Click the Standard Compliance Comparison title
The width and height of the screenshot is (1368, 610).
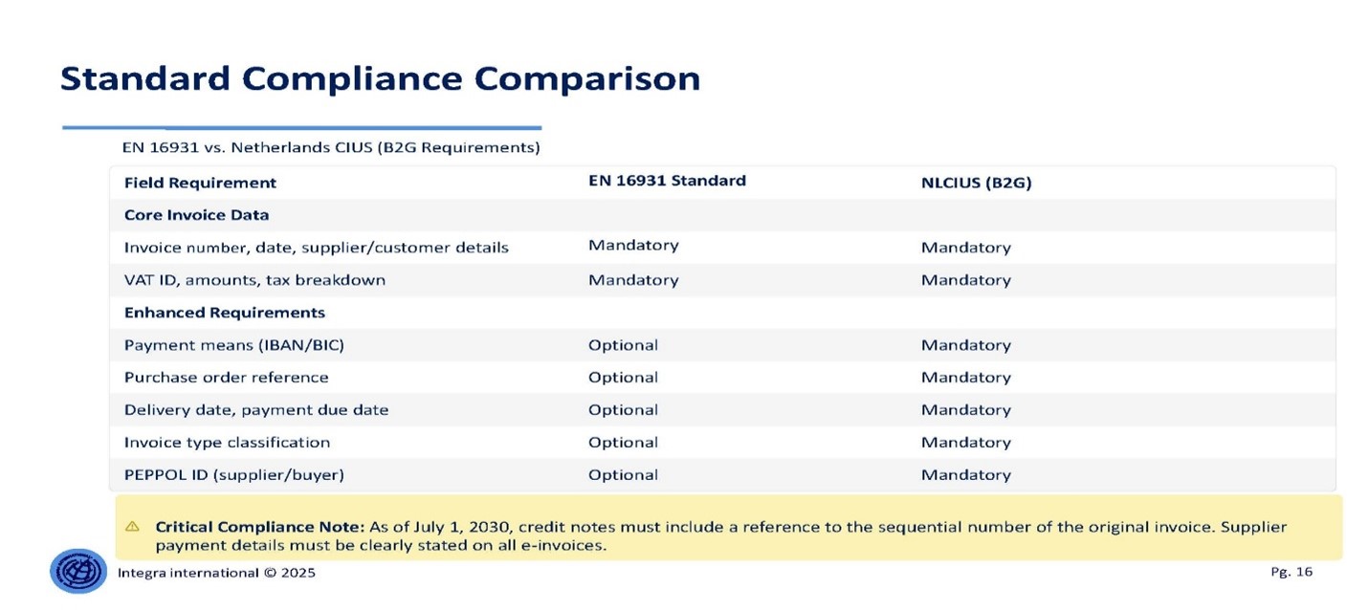[380, 78]
